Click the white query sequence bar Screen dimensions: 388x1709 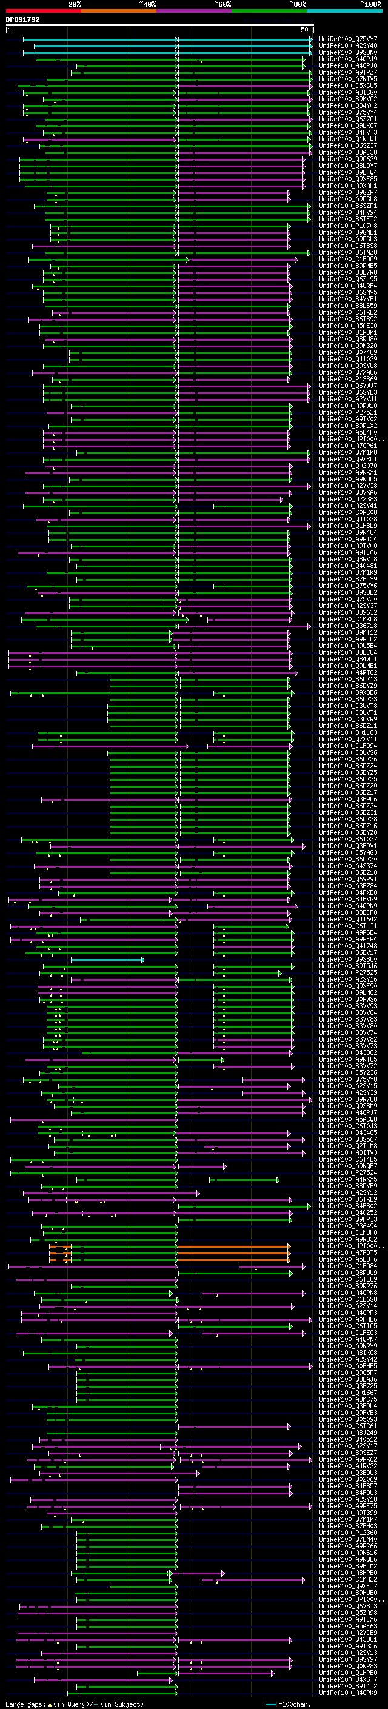tap(160, 25)
